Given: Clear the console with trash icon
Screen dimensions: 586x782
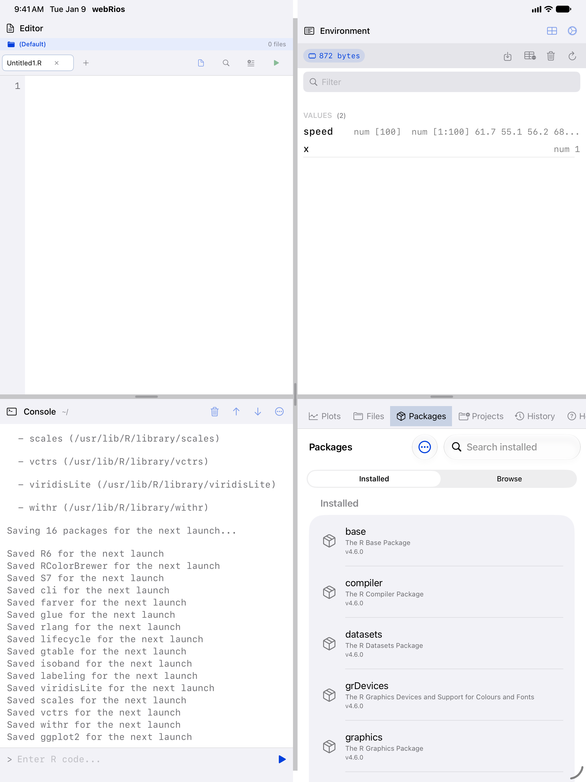Looking at the screenshot, I should coord(214,411).
